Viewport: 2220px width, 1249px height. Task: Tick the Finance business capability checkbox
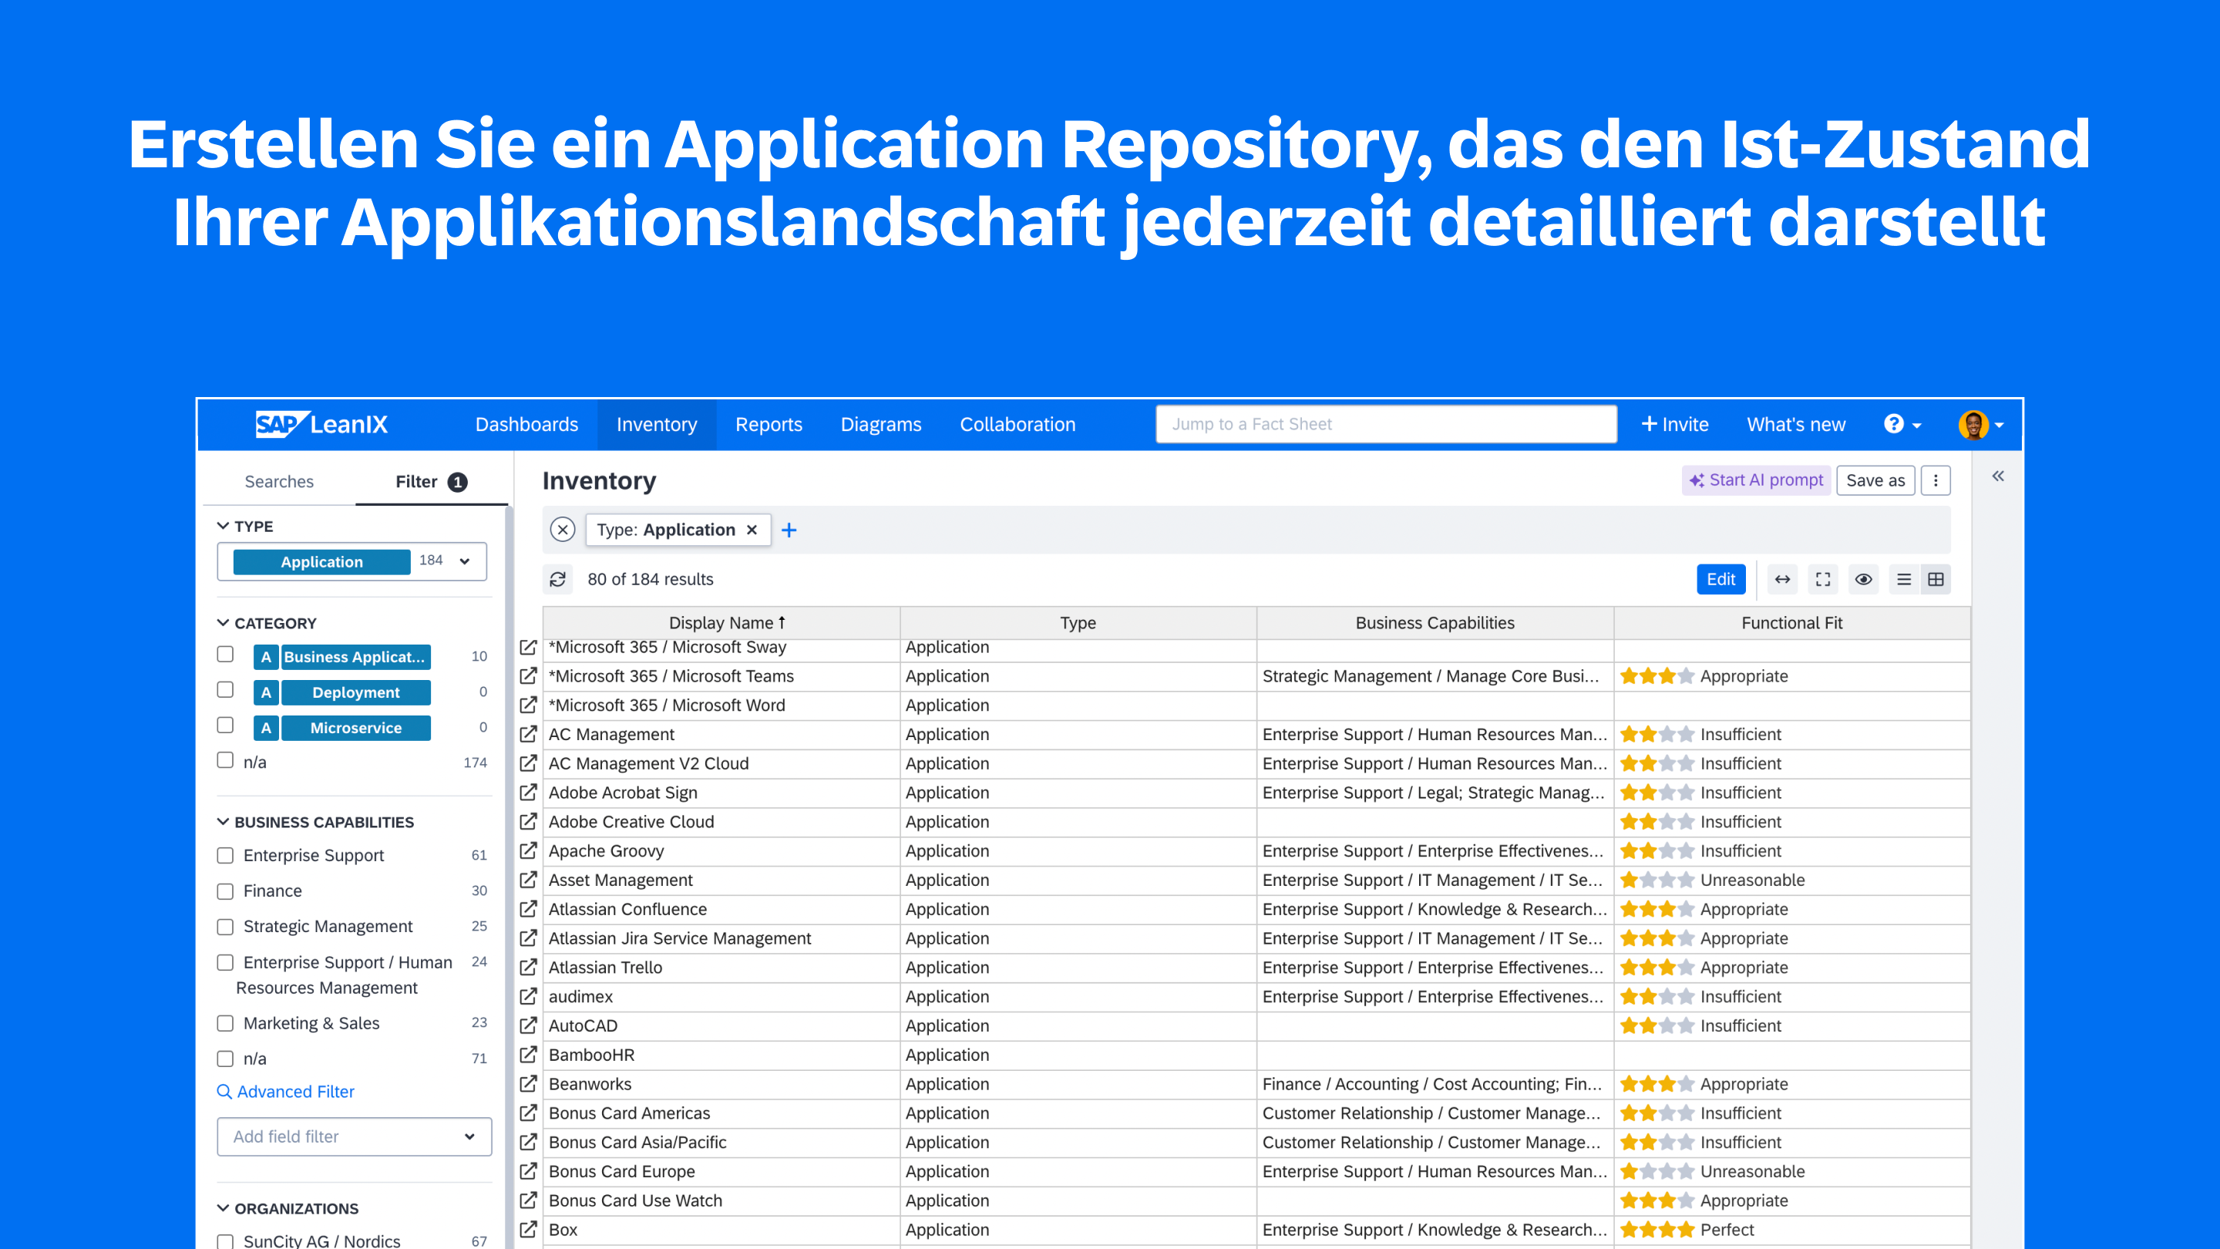pos(226,890)
